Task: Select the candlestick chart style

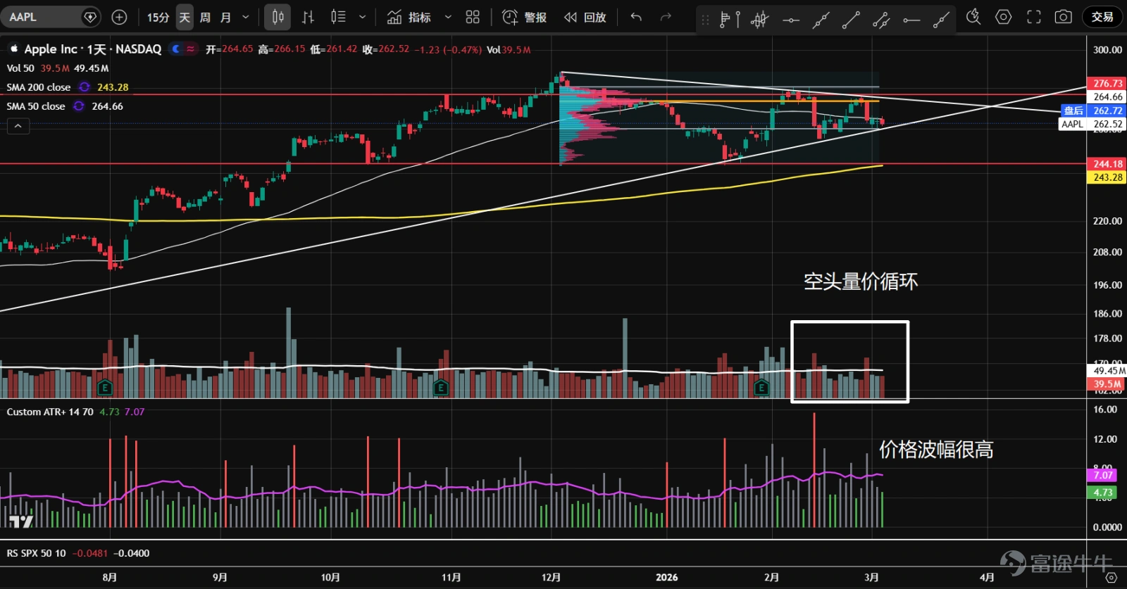Action: click(278, 17)
